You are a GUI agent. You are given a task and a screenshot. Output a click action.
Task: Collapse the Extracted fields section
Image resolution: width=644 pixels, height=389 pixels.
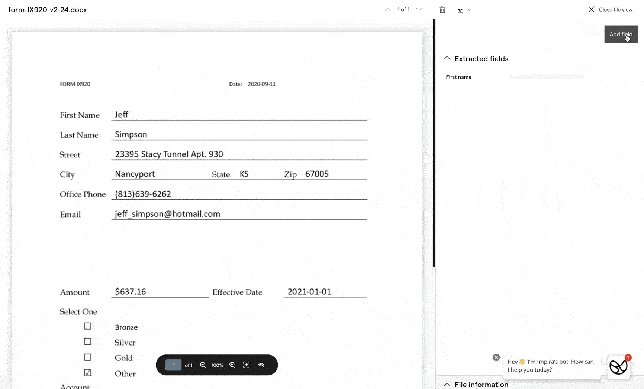click(447, 58)
